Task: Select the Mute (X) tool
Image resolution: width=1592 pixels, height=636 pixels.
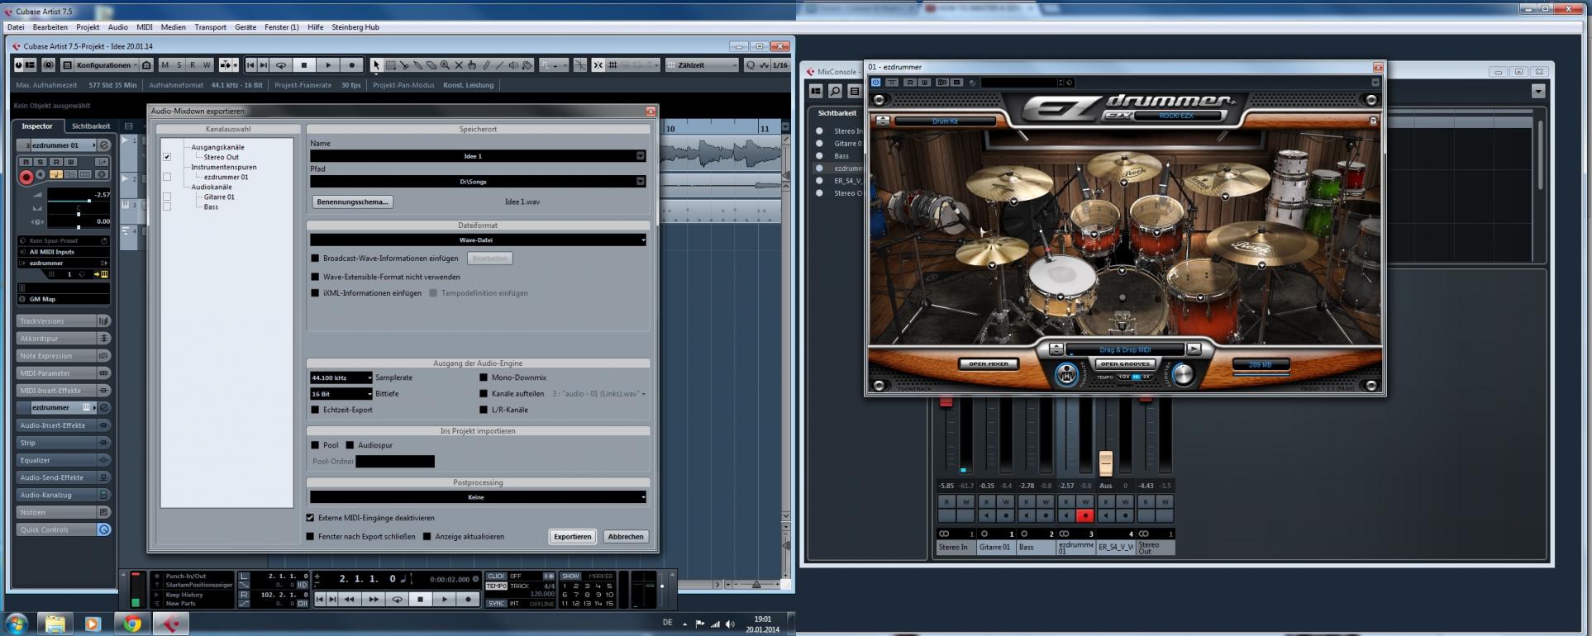Action: coord(459,65)
